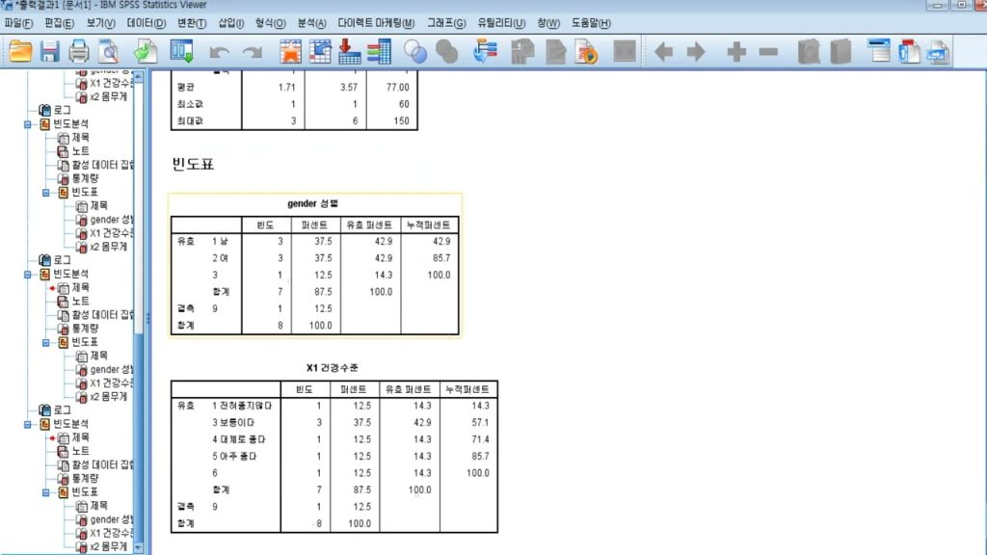
Task: Click the Save disk icon in toolbar
Action: coord(49,51)
